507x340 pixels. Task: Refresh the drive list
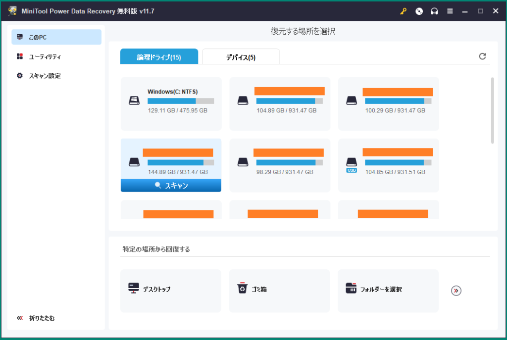[x=483, y=56]
